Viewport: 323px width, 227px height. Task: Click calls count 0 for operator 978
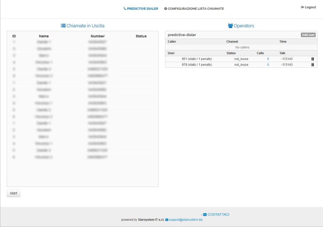click(x=268, y=65)
